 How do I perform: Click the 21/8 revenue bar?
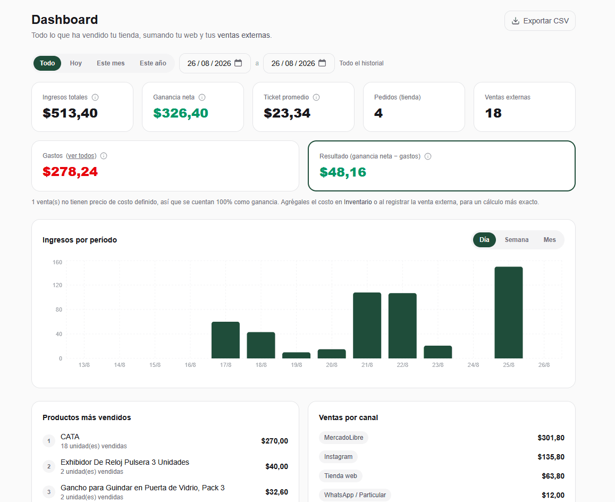pos(367,325)
